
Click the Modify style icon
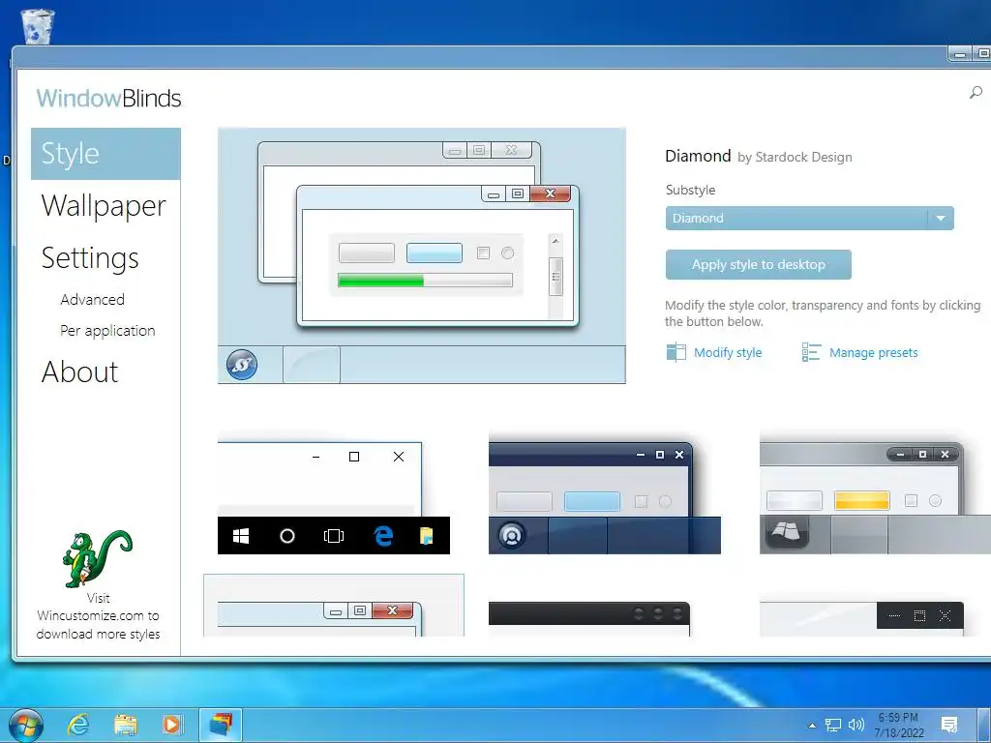[x=676, y=352]
